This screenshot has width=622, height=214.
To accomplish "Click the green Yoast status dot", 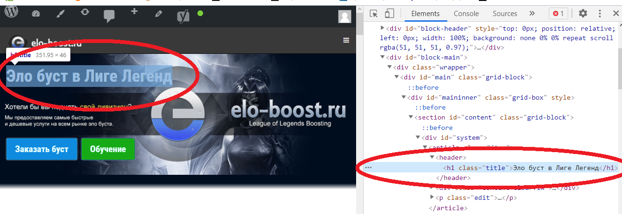I will pos(200,13).
